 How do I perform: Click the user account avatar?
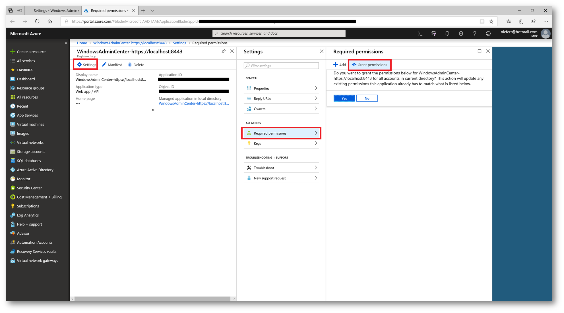(545, 34)
